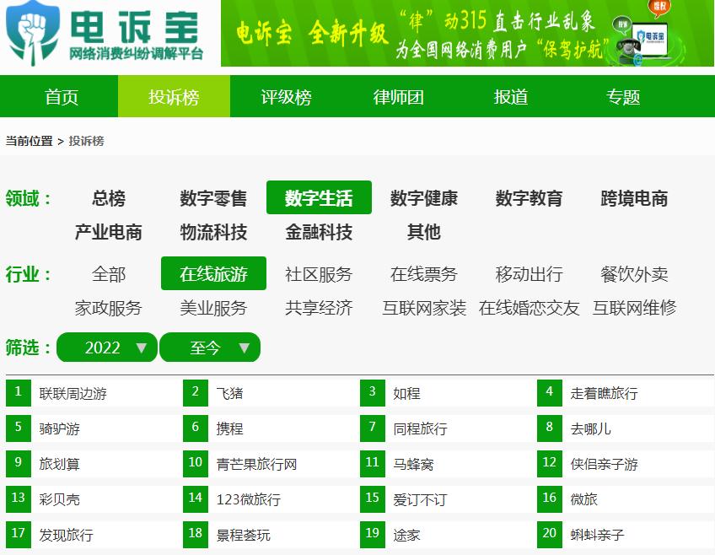
Task: Open the 报道 menu item
Action: [510, 97]
